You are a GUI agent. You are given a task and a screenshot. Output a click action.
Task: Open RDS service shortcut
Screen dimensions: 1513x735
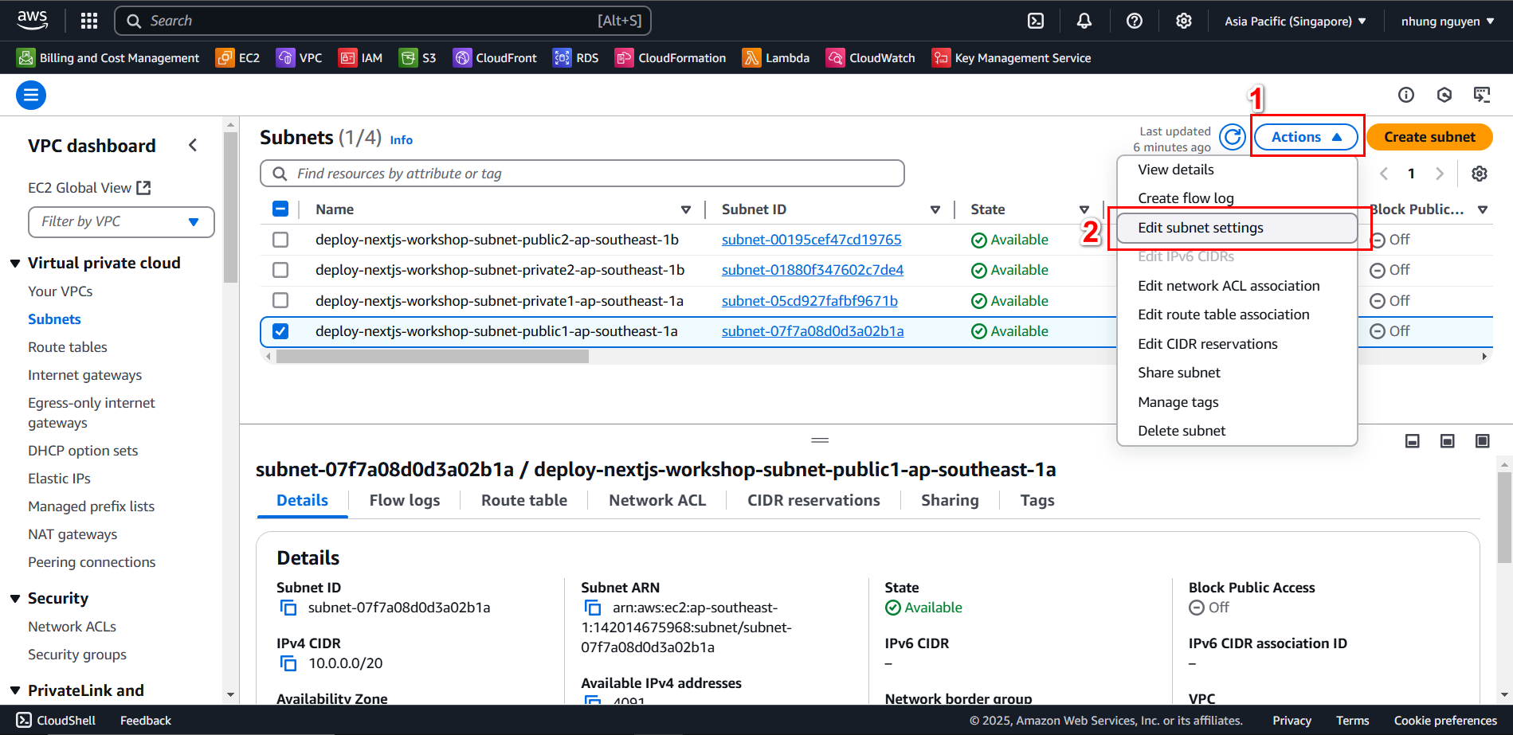(x=575, y=58)
